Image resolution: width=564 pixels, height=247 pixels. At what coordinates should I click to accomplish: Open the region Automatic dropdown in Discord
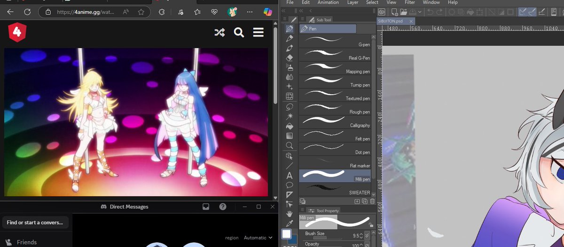(258, 238)
